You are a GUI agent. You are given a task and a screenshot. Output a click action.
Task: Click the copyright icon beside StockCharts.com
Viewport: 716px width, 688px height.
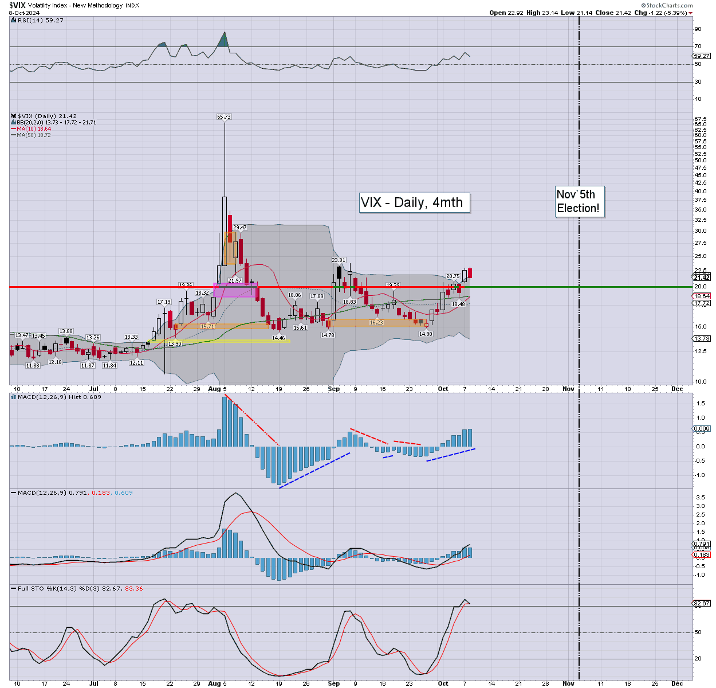pos(643,5)
